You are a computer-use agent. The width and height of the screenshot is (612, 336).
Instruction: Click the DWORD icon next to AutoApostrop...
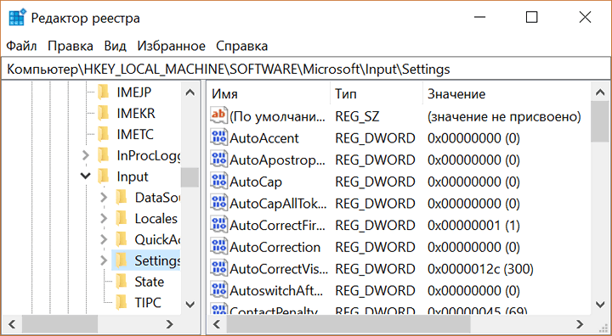point(218,160)
